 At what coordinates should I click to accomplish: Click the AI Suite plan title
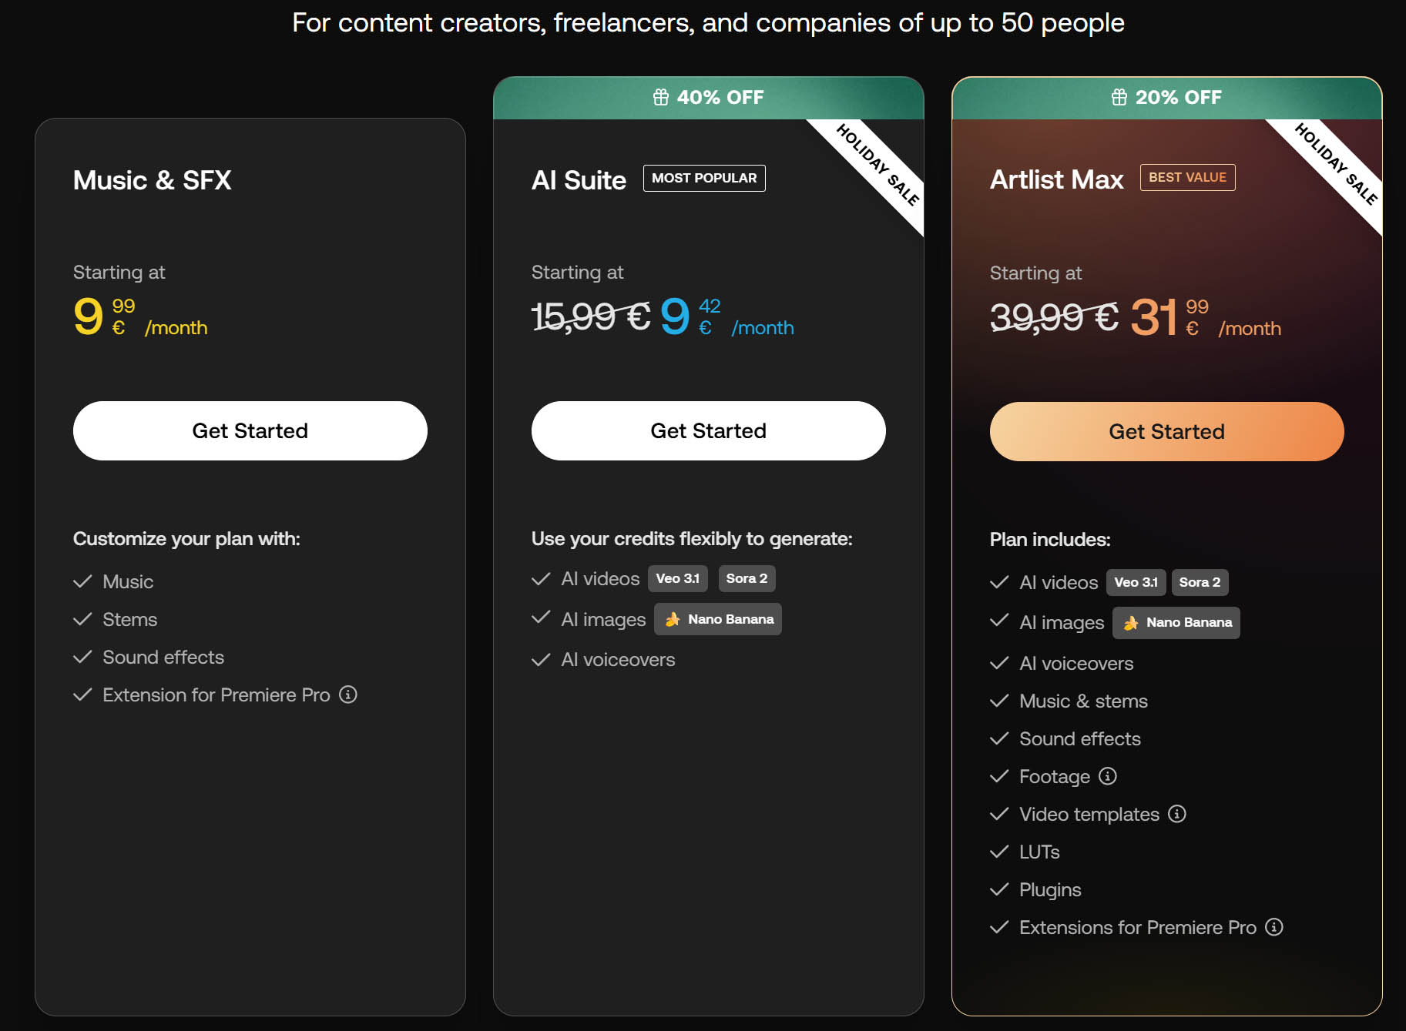pyautogui.click(x=579, y=180)
